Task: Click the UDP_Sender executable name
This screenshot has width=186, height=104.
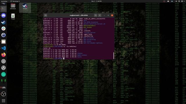Action: tap(88, 27)
